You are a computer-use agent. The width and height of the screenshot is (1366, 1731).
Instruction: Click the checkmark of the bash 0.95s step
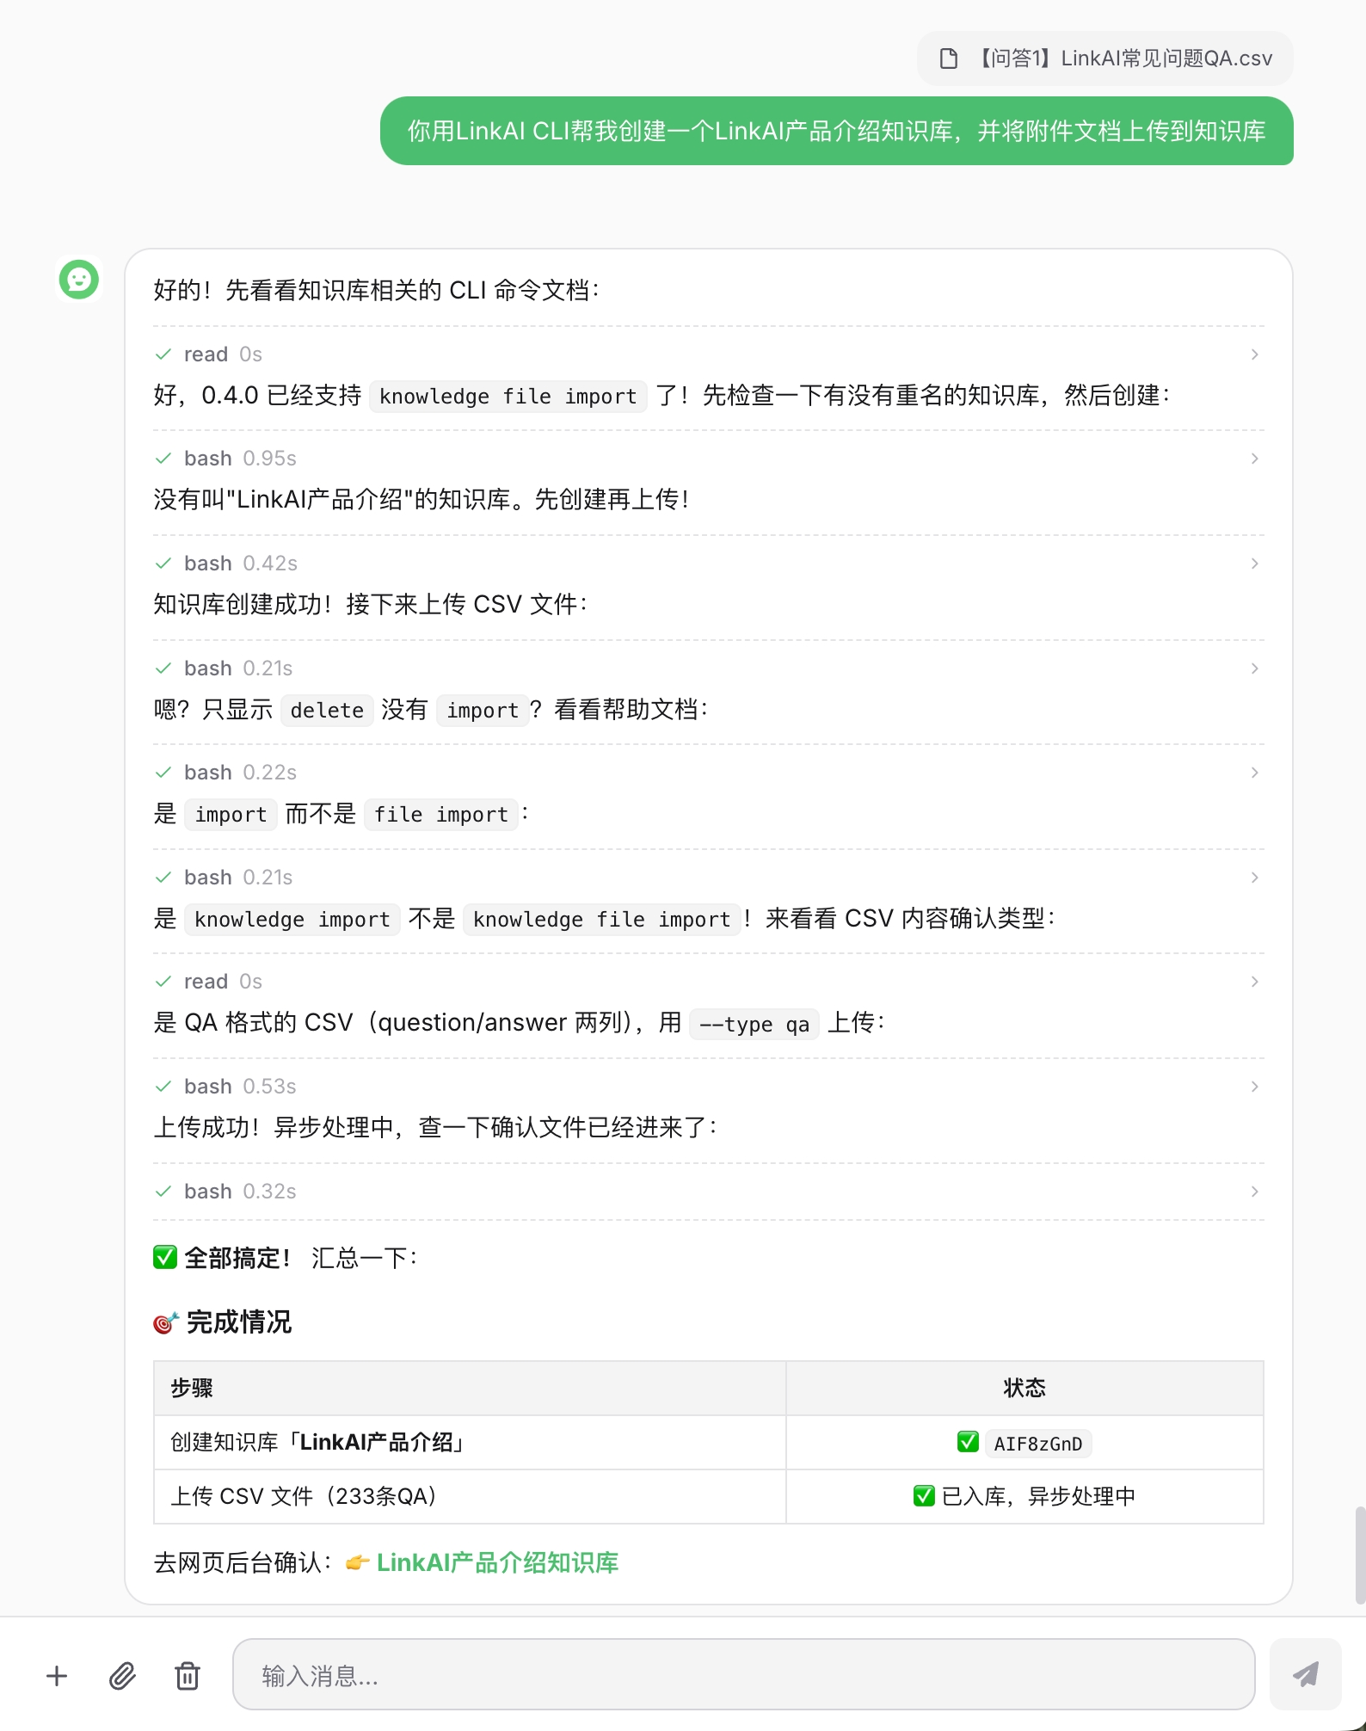tap(163, 459)
